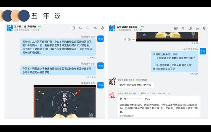Click 于洁 avatar above the 数学名题 video

(100, 85)
